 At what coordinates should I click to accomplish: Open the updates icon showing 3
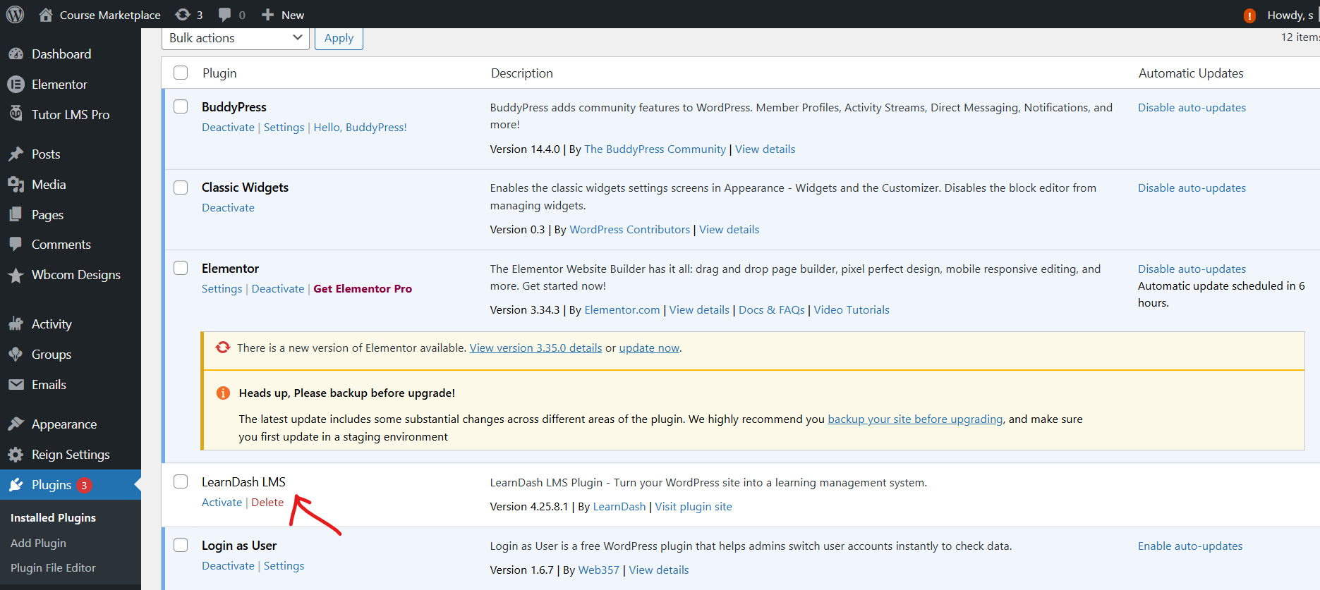[x=183, y=15]
